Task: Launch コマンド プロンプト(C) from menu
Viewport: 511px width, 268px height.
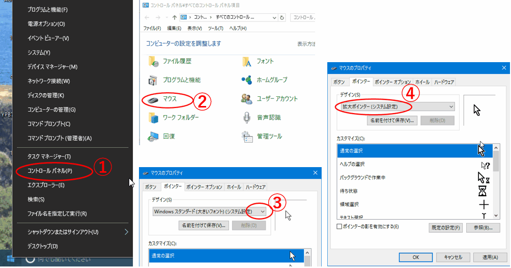Action: 48,124
